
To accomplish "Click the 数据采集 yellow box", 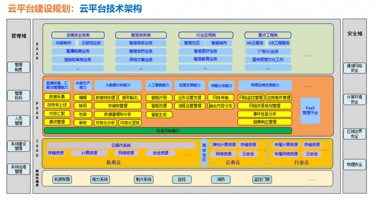I will coord(57,97).
